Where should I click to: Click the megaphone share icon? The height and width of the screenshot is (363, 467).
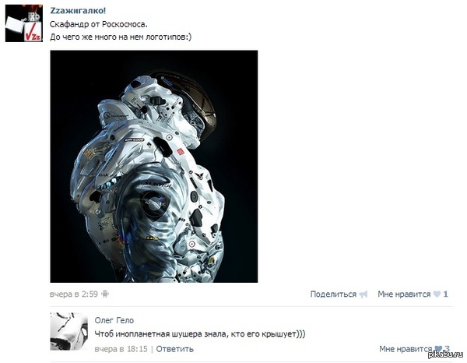[x=363, y=294]
